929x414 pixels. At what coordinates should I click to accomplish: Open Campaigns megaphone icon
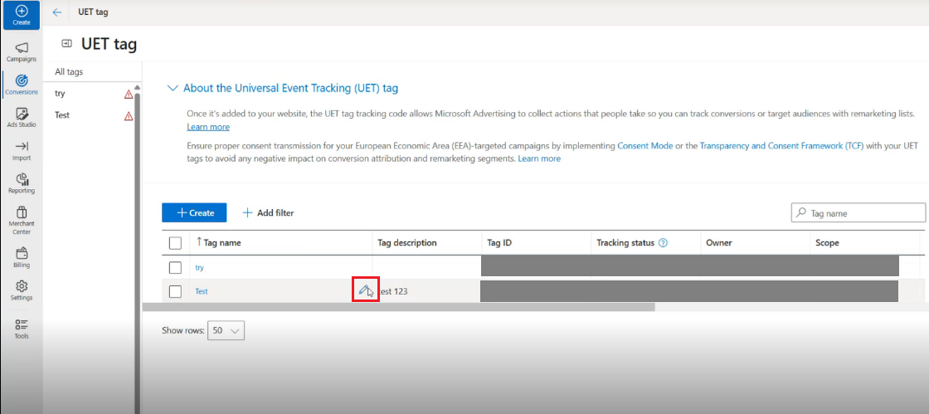pyautogui.click(x=22, y=47)
